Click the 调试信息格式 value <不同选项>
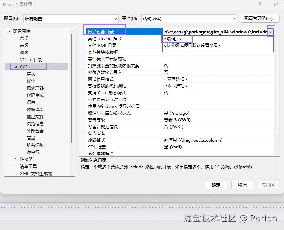Image resolution: width=284 pixels, height=230 pixels. 176,79
